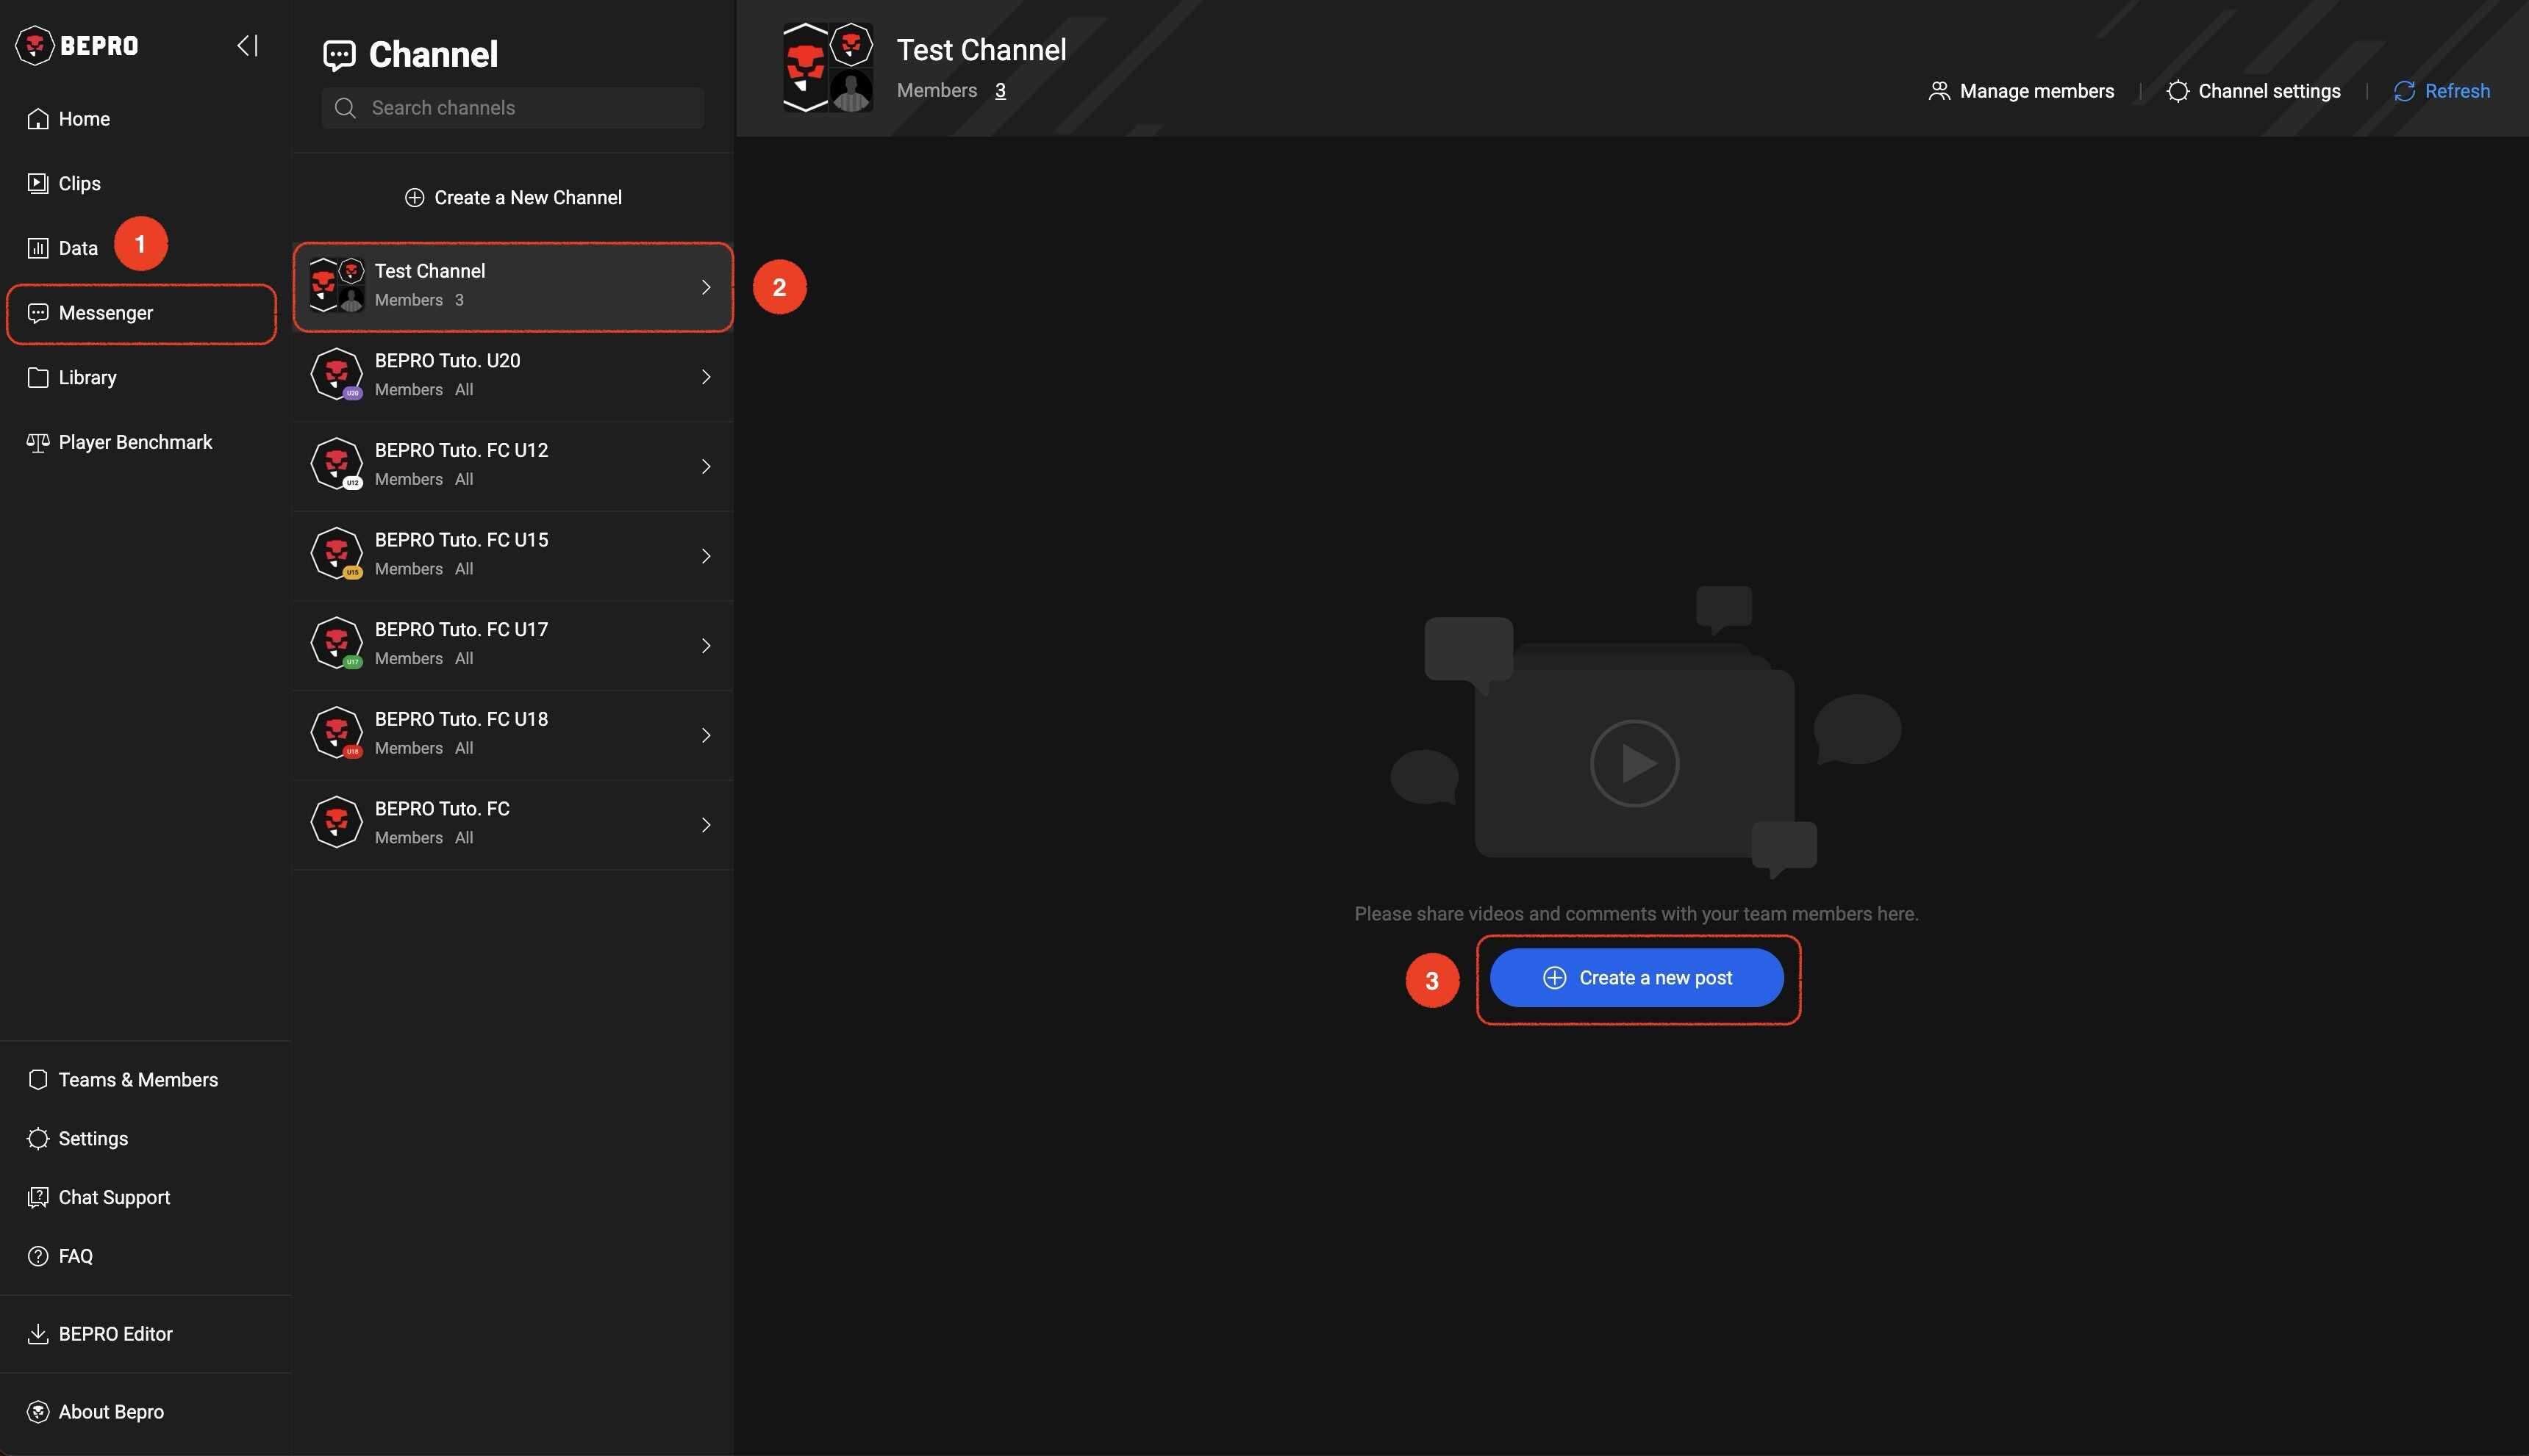The height and width of the screenshot is (1456, 2529).
Task: Go to Messenger in sidebar
Action: point(106,313)
